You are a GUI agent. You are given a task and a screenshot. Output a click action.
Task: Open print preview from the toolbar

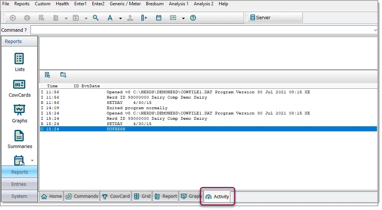click(41, 18)
